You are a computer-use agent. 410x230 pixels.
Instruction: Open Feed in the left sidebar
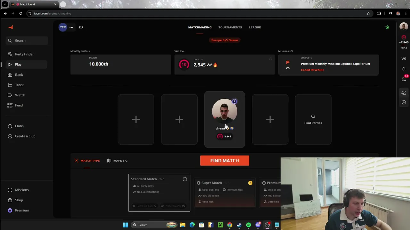pyautogui.click(x=27, y=105)
